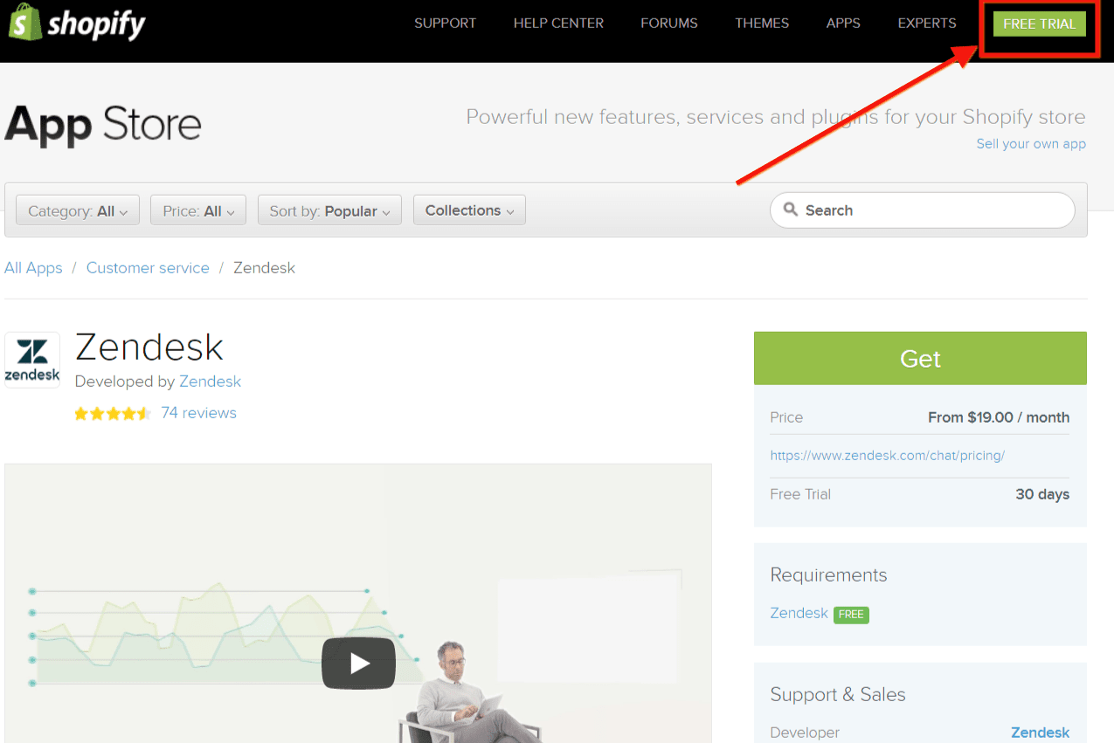Go to the Experts page
The width and height of the screenshot is (1114, 743).
(x=927, y=24)
